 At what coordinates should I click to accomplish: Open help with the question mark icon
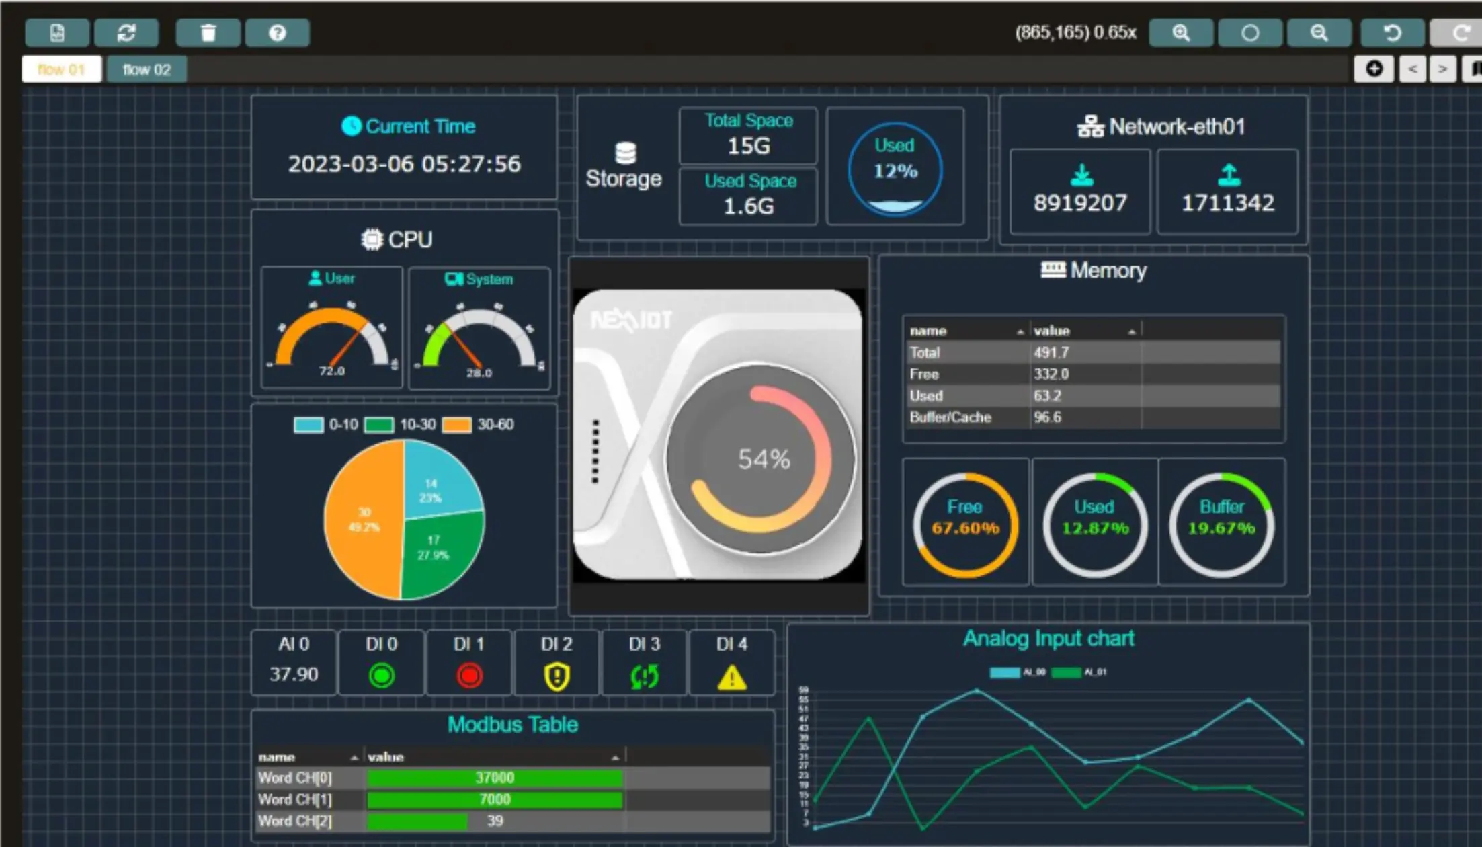pyautogui.click(x=277, y=32)
